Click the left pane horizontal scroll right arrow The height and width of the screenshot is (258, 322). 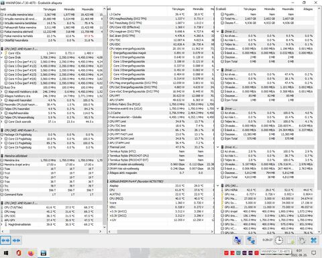(100, 231)
